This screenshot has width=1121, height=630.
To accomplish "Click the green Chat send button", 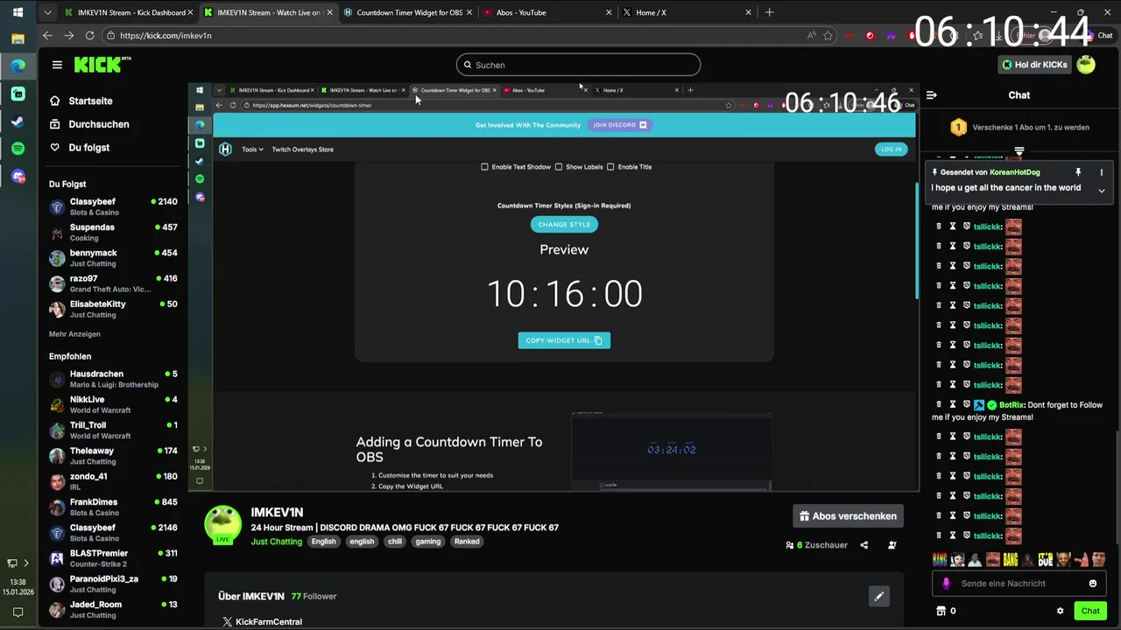I will 1090,611.
